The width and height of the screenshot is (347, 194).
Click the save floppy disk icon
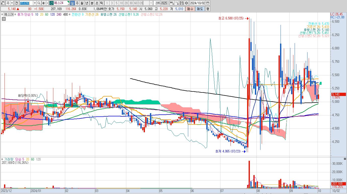click(182, 3)
